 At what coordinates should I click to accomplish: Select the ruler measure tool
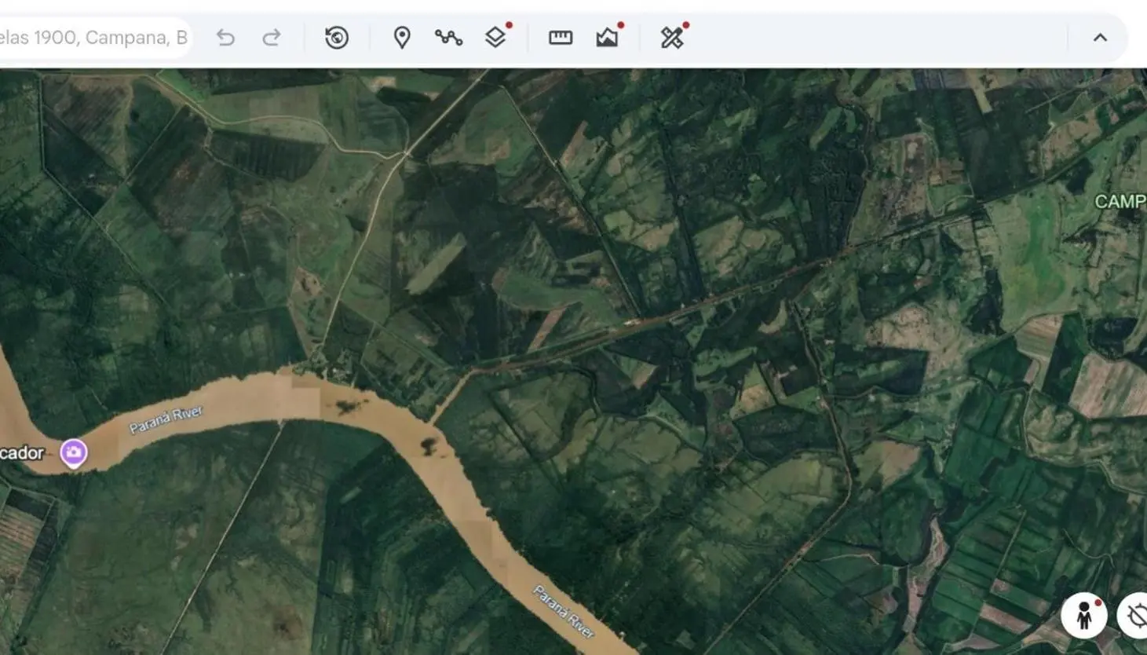point(561,38)
